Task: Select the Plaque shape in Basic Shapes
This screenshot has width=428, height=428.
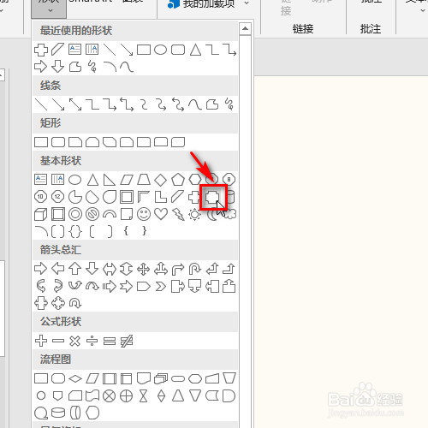Action: point(212,197)
